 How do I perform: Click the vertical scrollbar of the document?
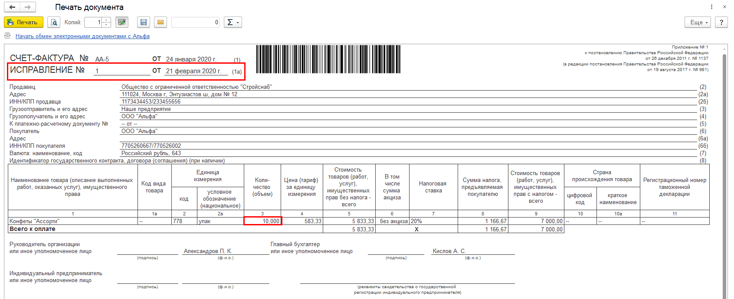(x=724, y=173)
